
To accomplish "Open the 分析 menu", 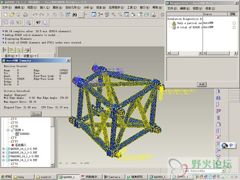I will (x=88, y=8).
